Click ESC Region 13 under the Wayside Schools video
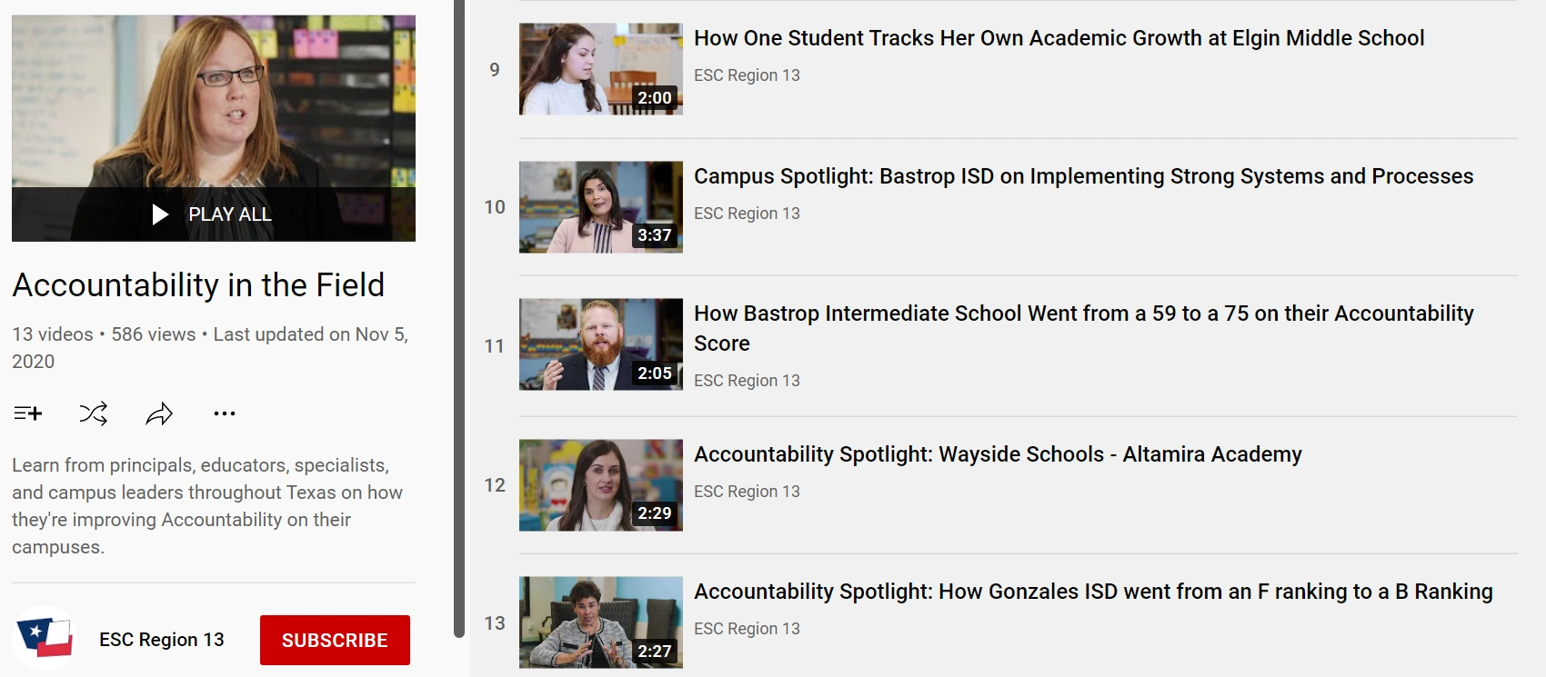Image resolution: width=1546 pixels, height=677 pixels. (747, 492)
